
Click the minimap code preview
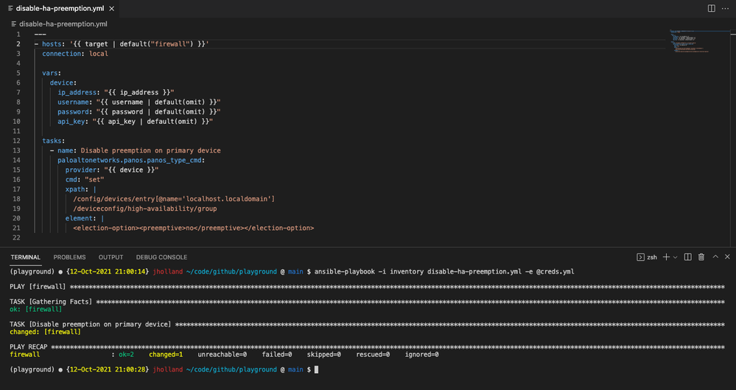(688, 42)
